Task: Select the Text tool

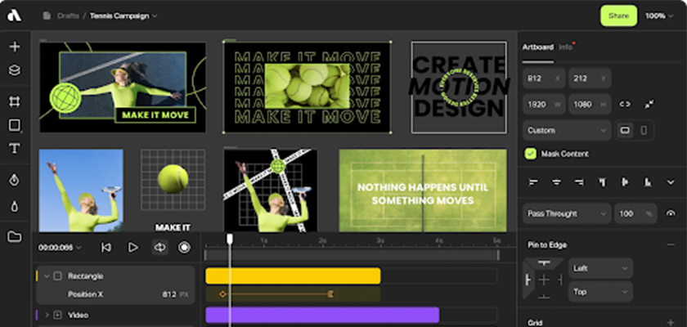Action: pyautogui.click(x=15, y=149)
